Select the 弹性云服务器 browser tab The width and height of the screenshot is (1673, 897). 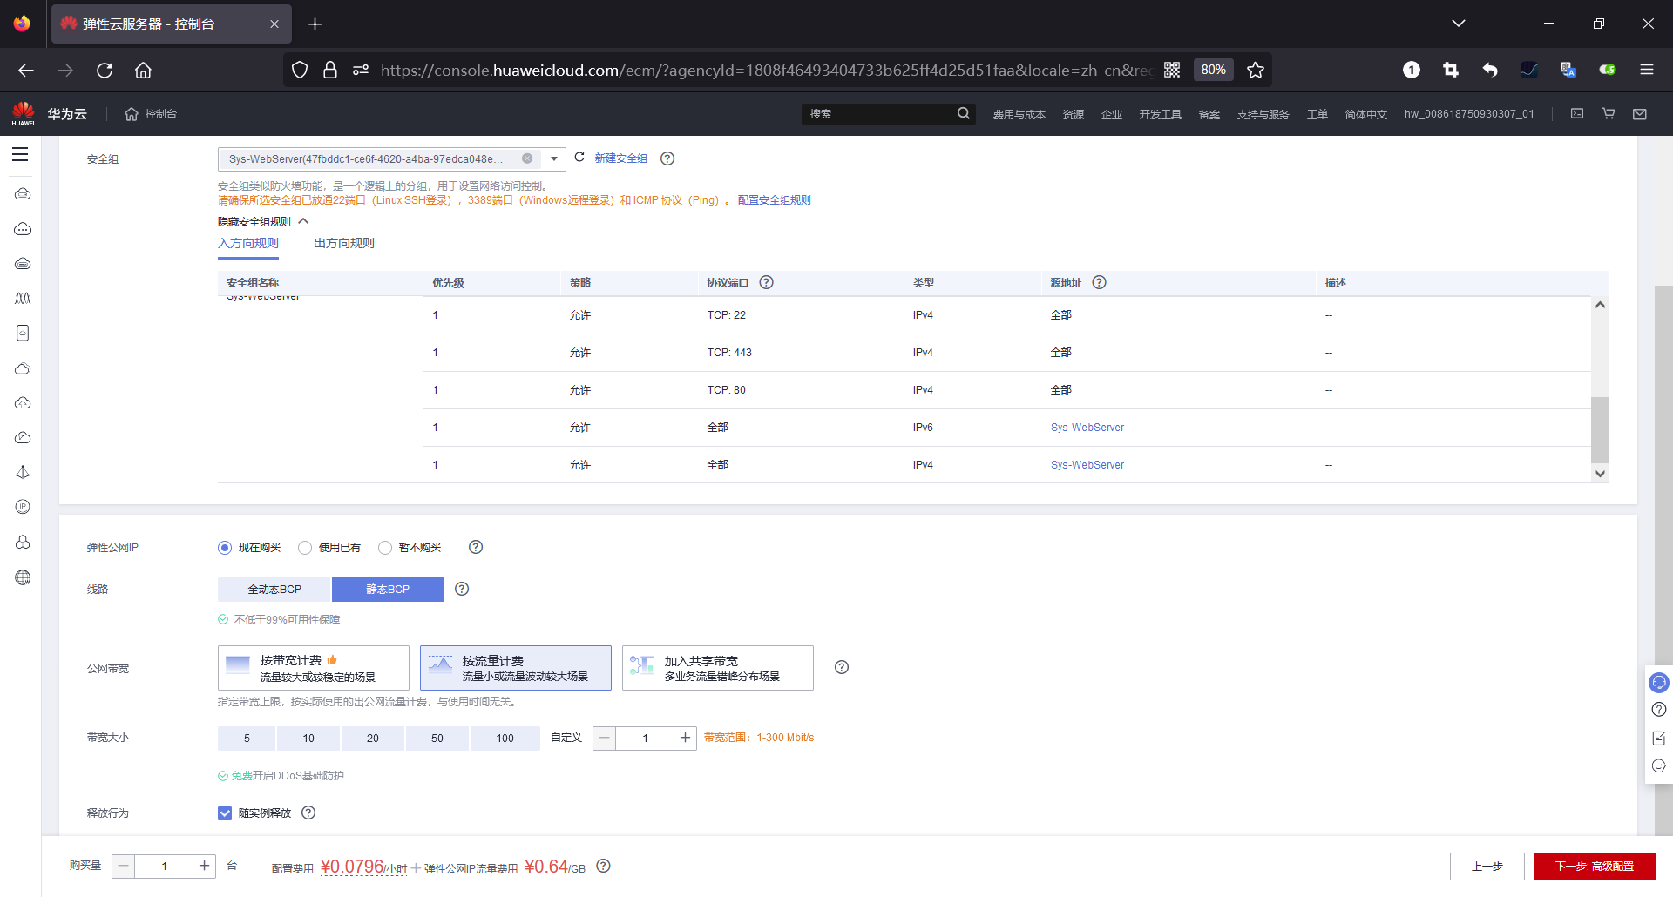click(172, 24)
